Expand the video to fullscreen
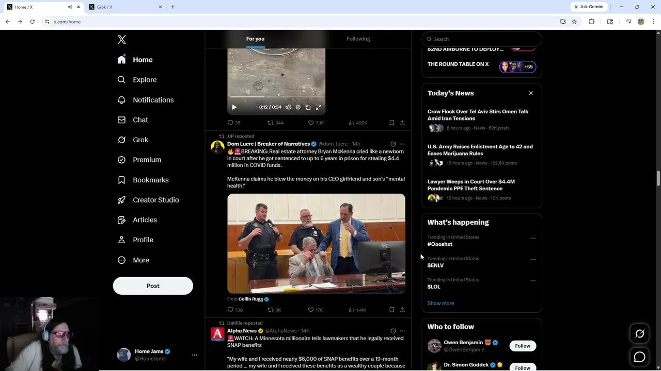 (318, 107)
